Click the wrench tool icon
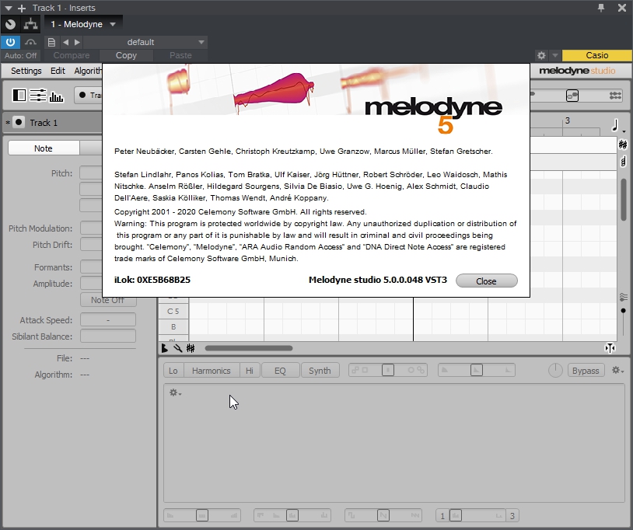This screenshot has width=633, height=530. pyautogui.click(x=177, y=348)
